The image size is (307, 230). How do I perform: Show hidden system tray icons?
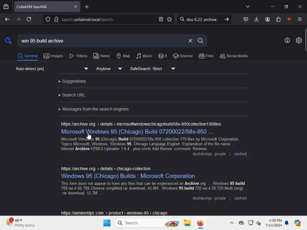pyautogui.click(x=232, y=223)
